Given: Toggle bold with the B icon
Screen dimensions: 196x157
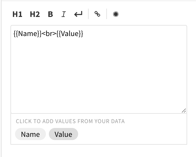Looking at the screenshot, I should pos(50,14).
